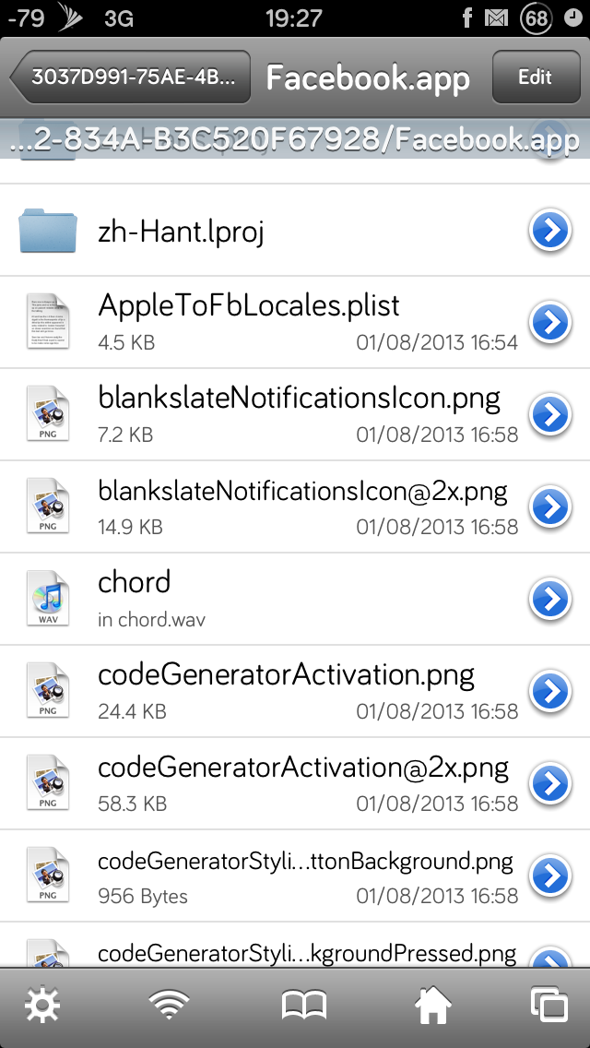Click the Edit button
The width and height of the screenshot is (590, 1048).
536,77
